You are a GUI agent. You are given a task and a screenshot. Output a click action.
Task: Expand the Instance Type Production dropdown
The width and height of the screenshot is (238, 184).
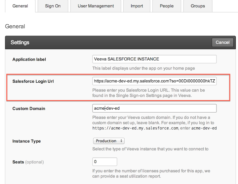[109, 141]
